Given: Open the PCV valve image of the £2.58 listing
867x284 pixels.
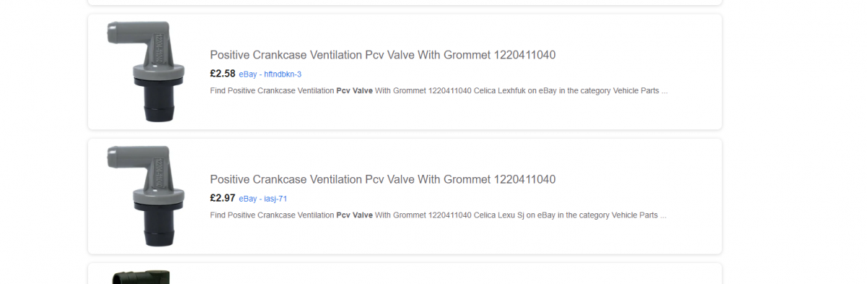Looking at the screenshot, I should (142, 72).
